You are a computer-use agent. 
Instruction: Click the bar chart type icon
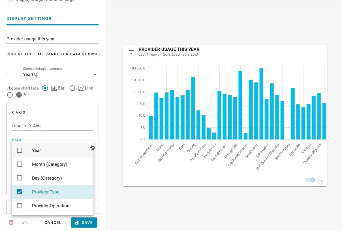[54, 88]
